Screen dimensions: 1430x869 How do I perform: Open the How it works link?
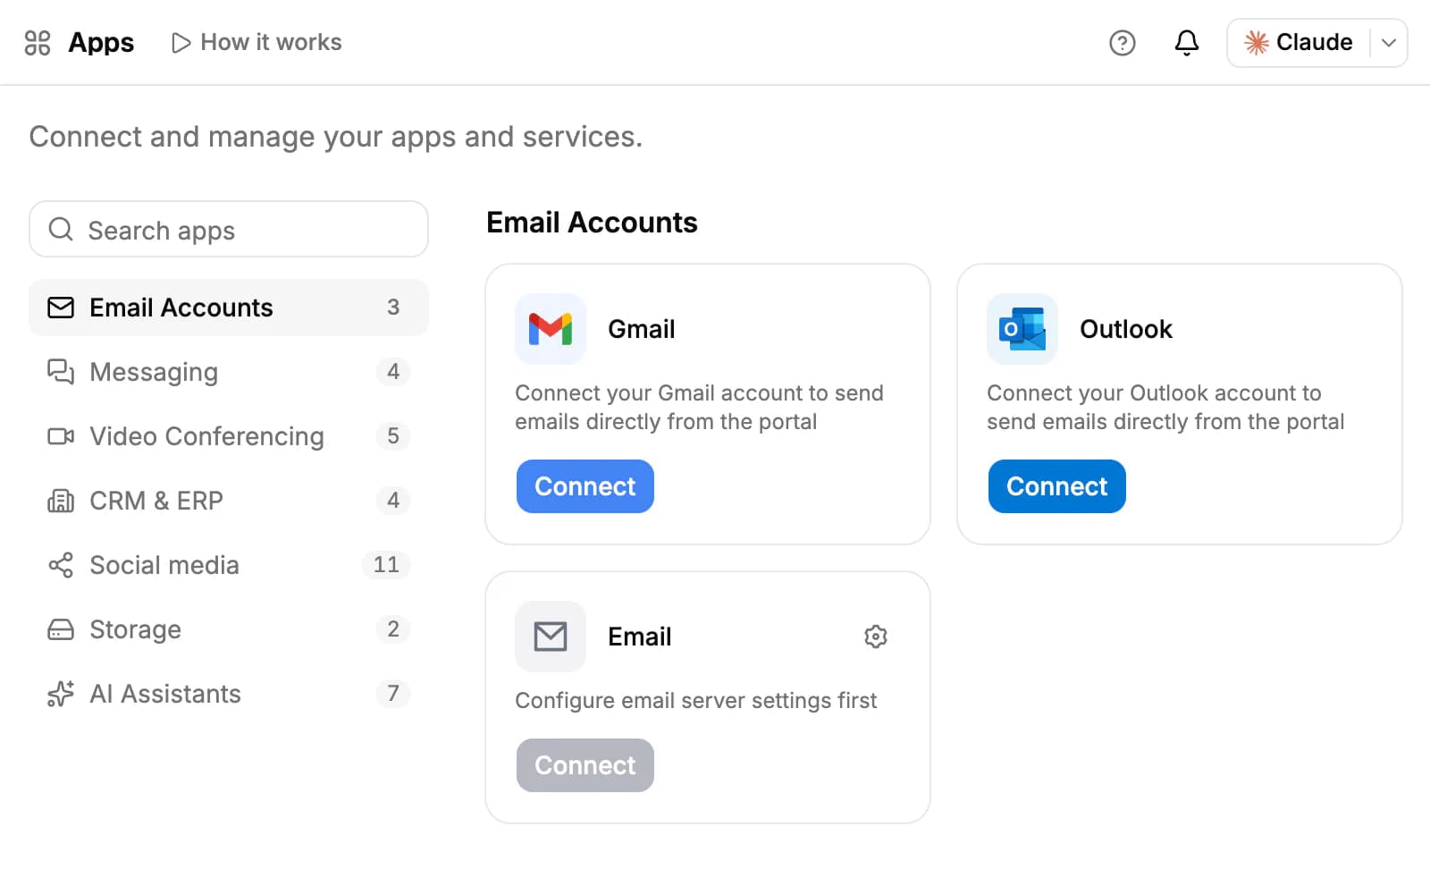tap(257, 43)
